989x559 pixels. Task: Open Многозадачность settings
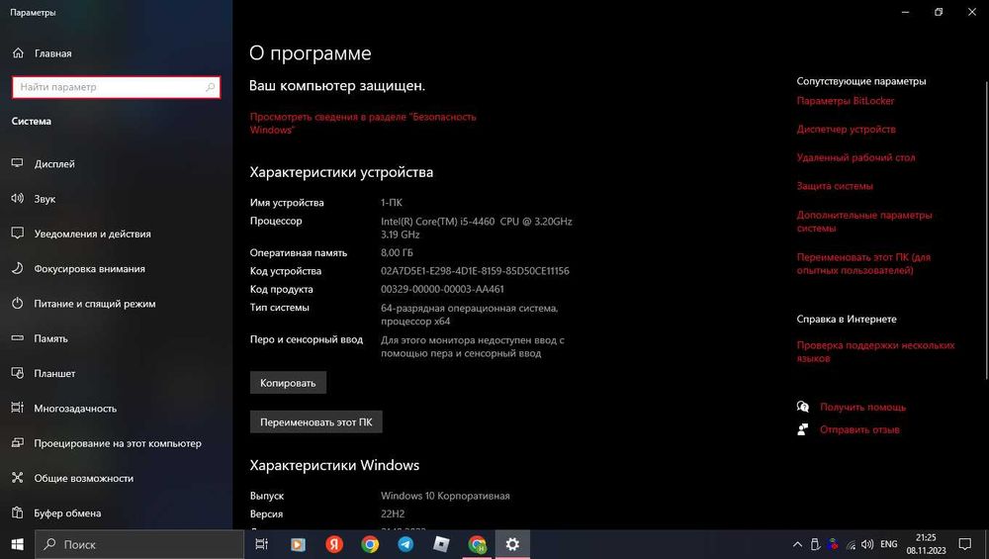point(63,409)
